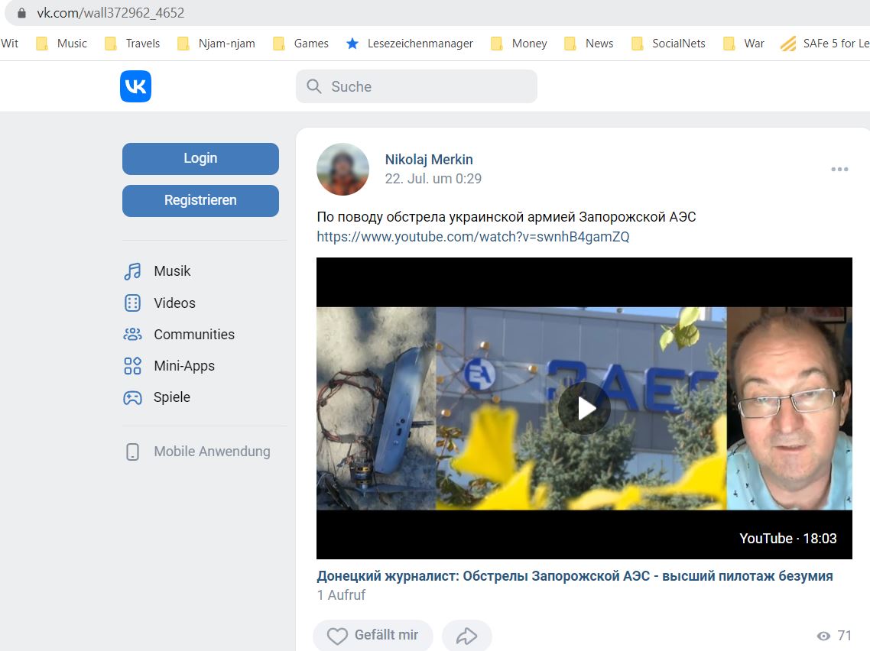
Task: Click the share arrow button
Action: click(x=466, y=636)
